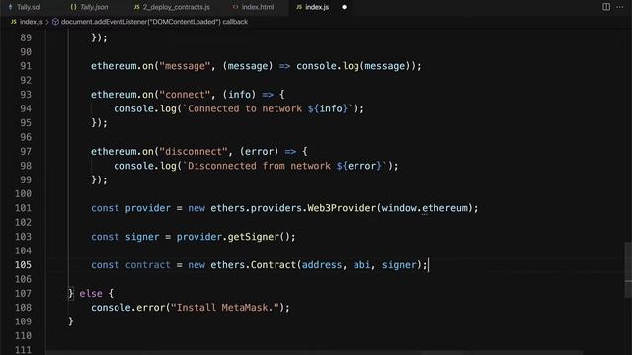Click line number 103 in gutter
The height and width of the screenshot is (355, 632).
[23, 237]
